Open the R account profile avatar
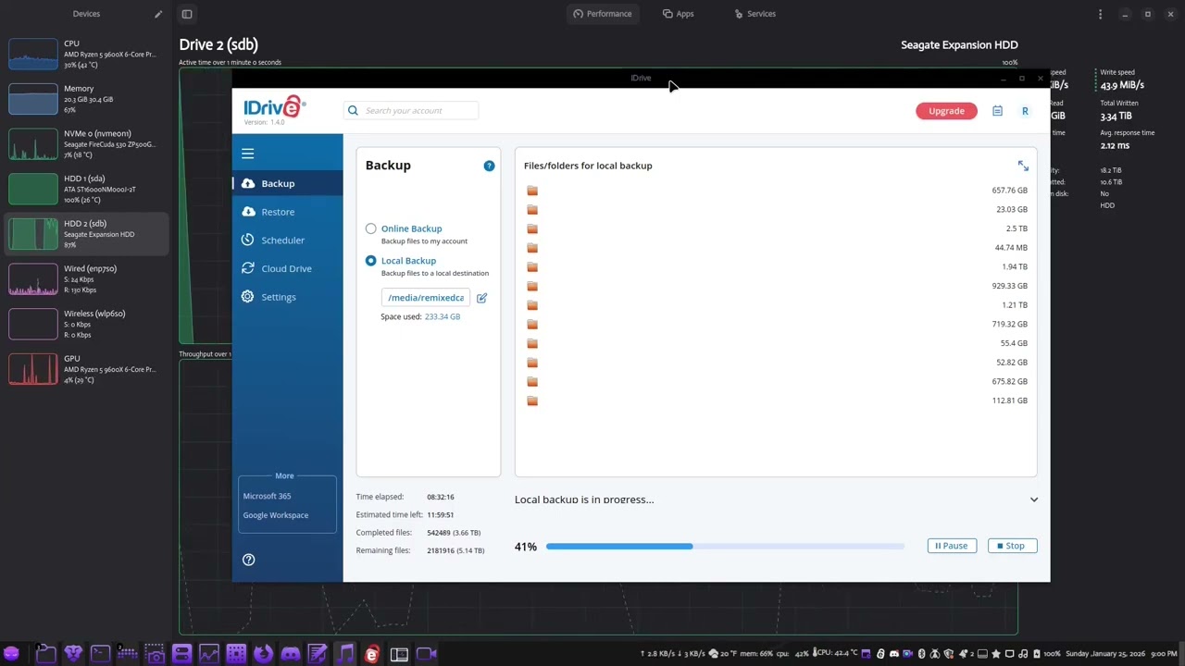This screenshot has width=1185, height=666. pos(1025,111)
